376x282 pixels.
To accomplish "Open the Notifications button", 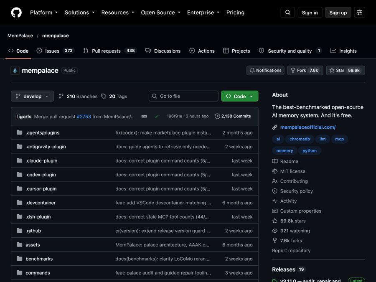I will 265,71.
